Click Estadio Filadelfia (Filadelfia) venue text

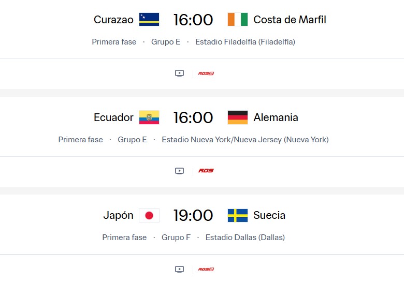pos(245,42)
